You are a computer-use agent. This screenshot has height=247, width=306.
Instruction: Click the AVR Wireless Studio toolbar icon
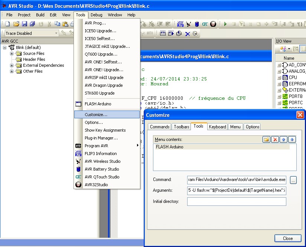189,24
